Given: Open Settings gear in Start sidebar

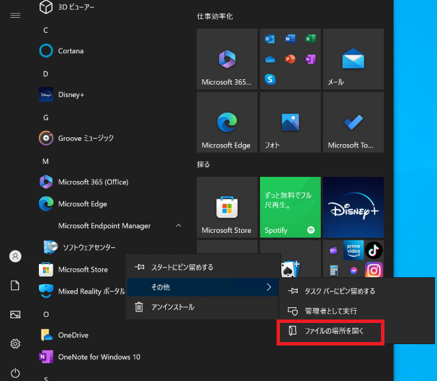Looking at the screenshot, I should pos(15,343).
